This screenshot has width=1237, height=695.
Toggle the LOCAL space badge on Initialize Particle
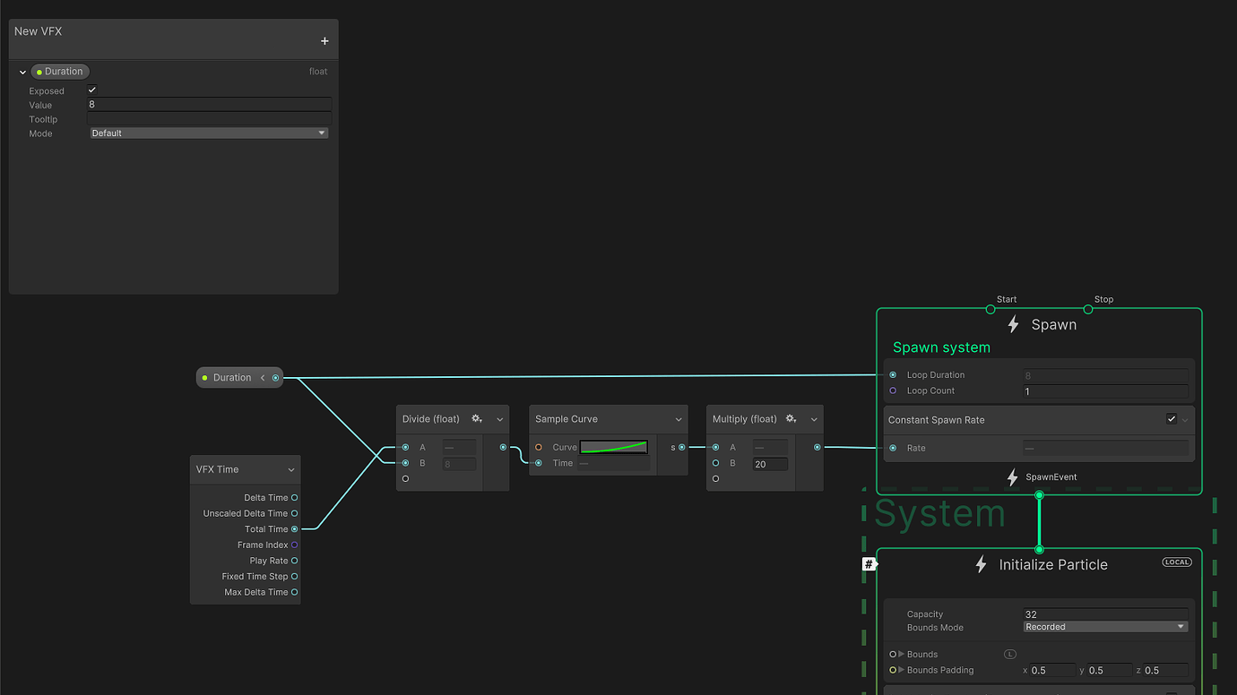point(1177,562)
